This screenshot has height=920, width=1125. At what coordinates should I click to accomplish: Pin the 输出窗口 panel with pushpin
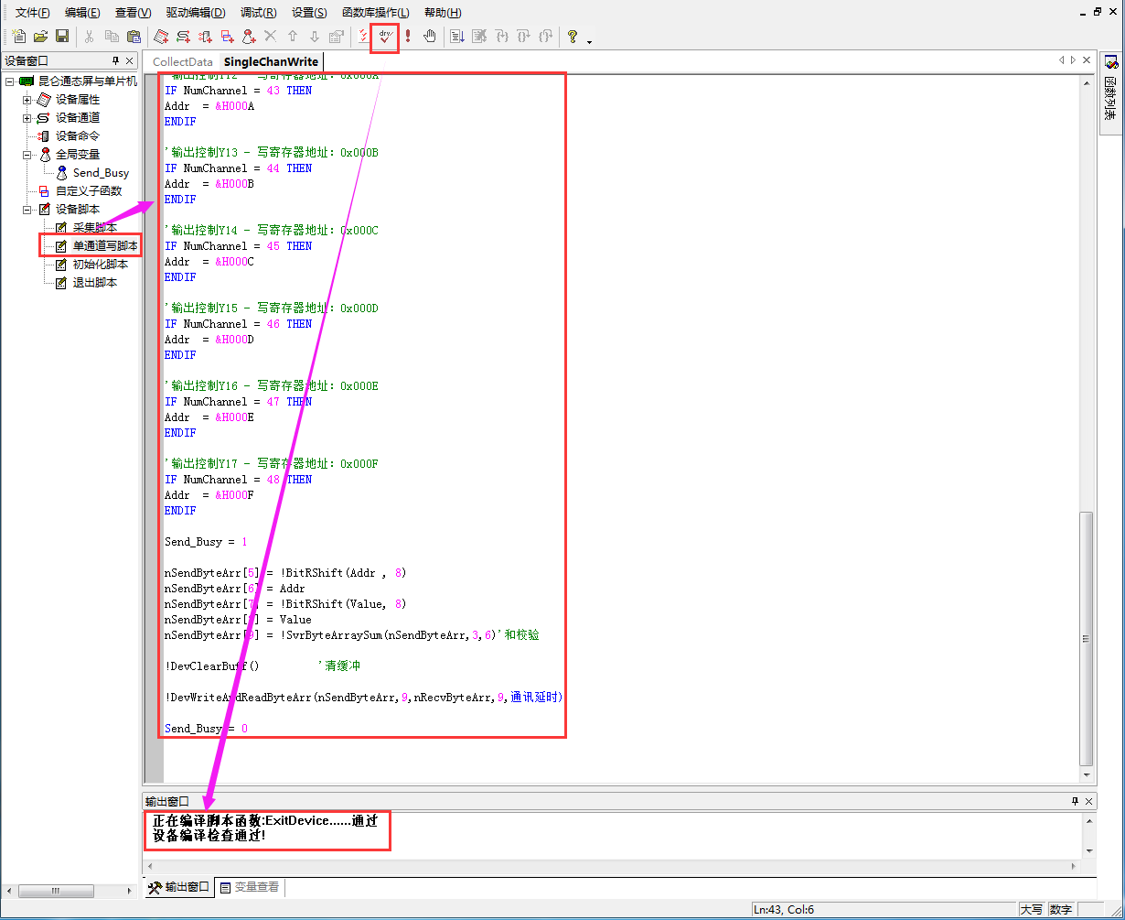click(1075, 801)
